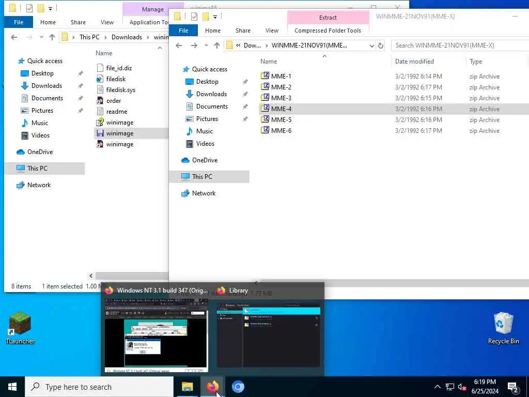Sort by Date modified column

point(414,62)
